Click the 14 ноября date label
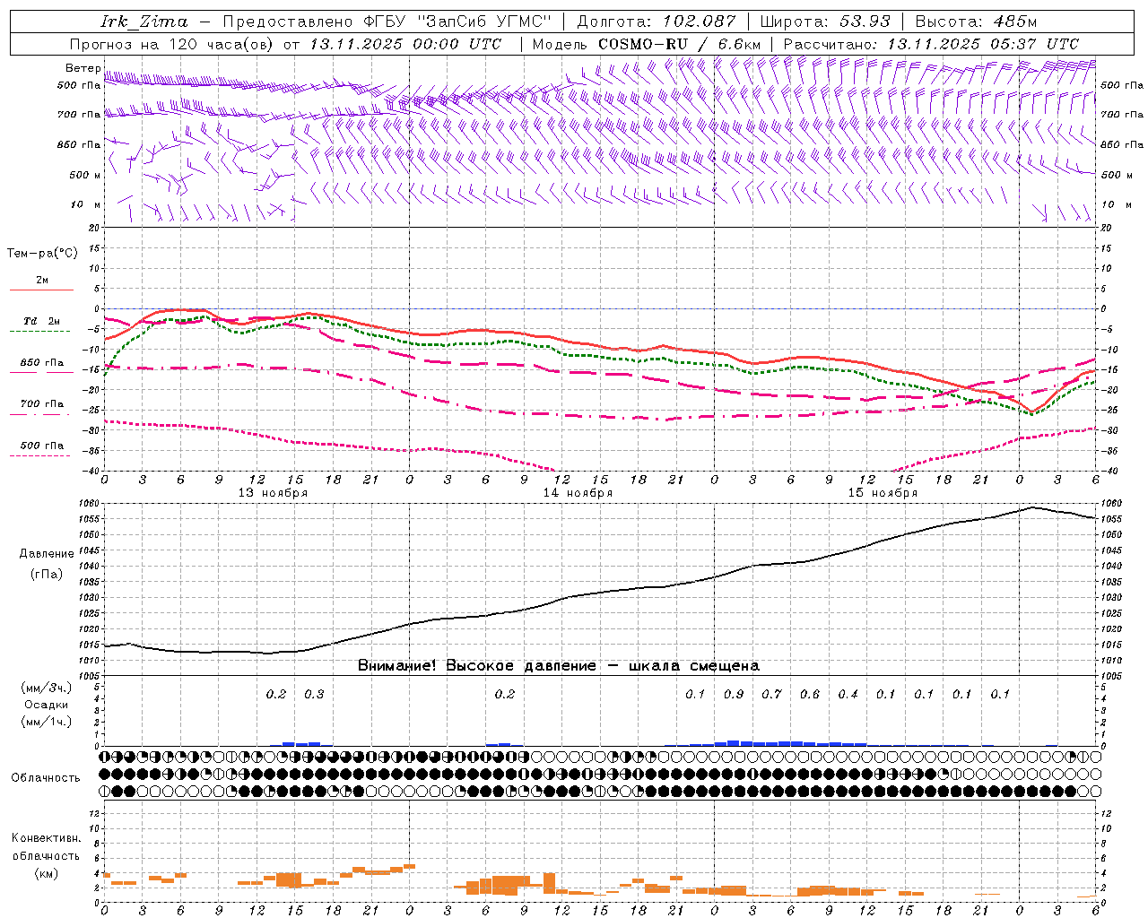Viewport: 1148px width, 918px height. (578, 492)
